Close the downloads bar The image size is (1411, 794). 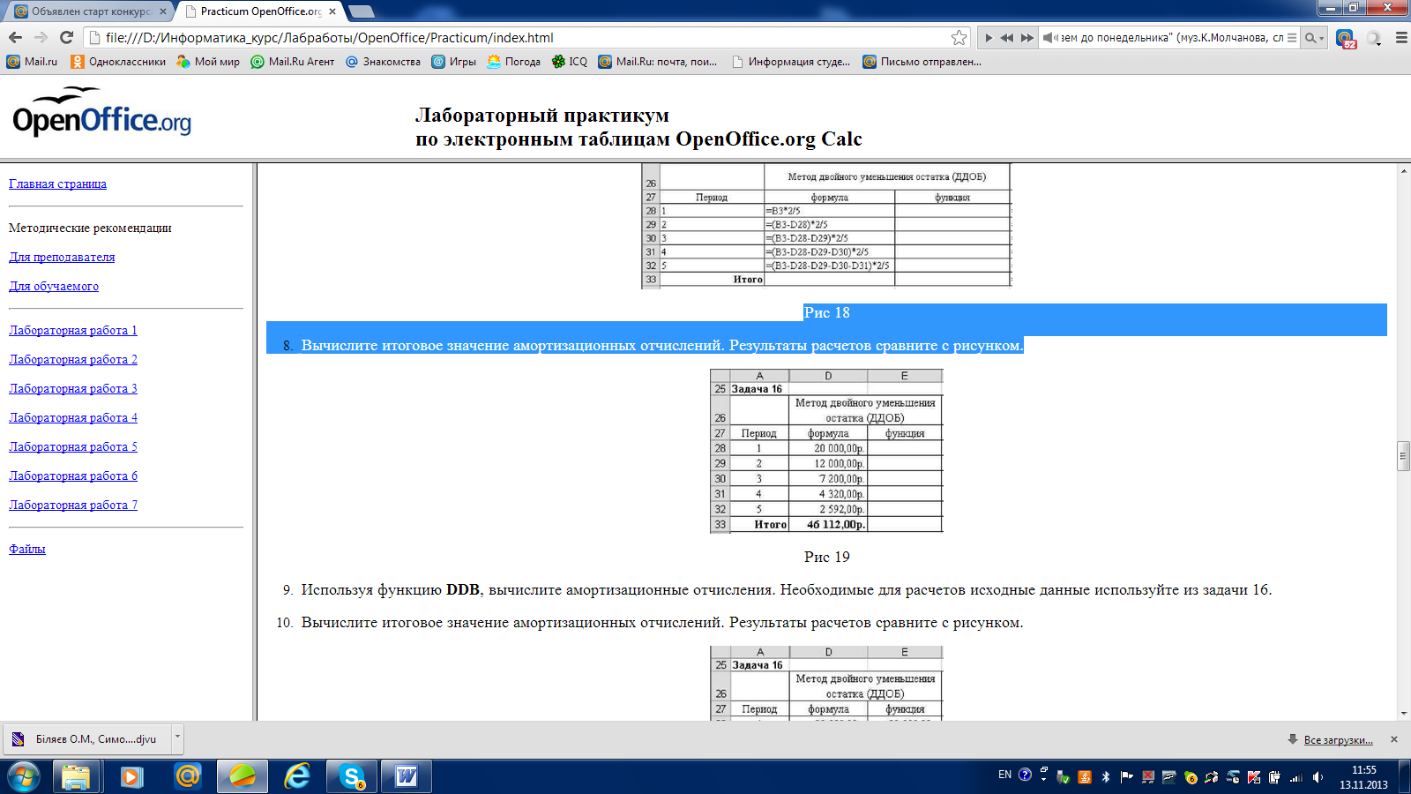click(1394, 739)
